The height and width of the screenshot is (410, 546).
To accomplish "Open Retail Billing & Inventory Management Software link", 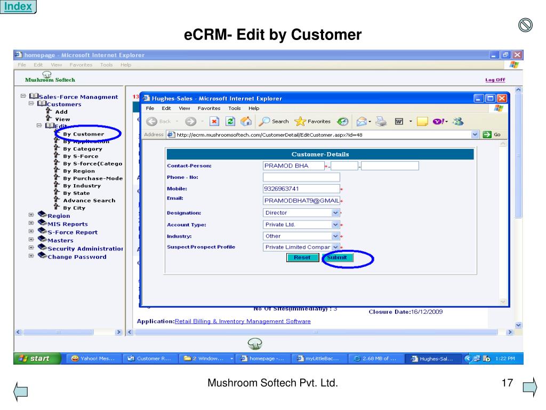I will click(x=243, y=321).
